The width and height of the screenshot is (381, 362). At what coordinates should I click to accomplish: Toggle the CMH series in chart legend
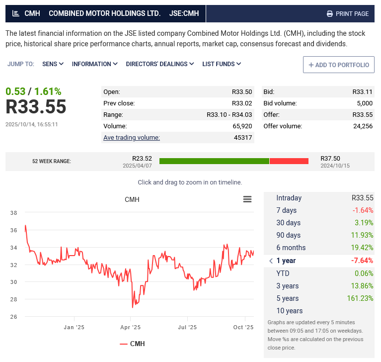132,344
